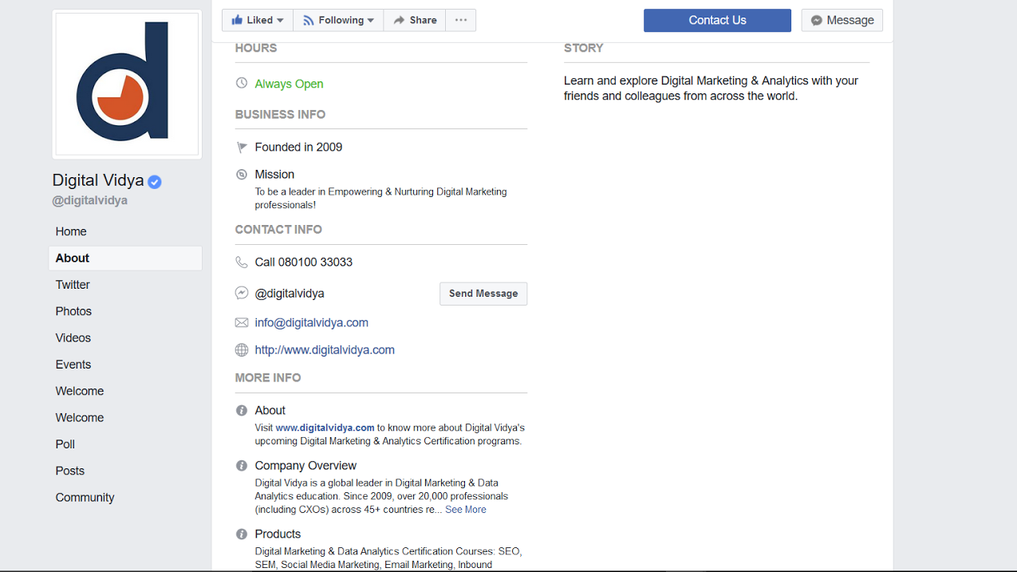The width and height of the screenshot is (1017, 572).
Task: Click the globe icon beside the website URL
Action: coord(242,349)
